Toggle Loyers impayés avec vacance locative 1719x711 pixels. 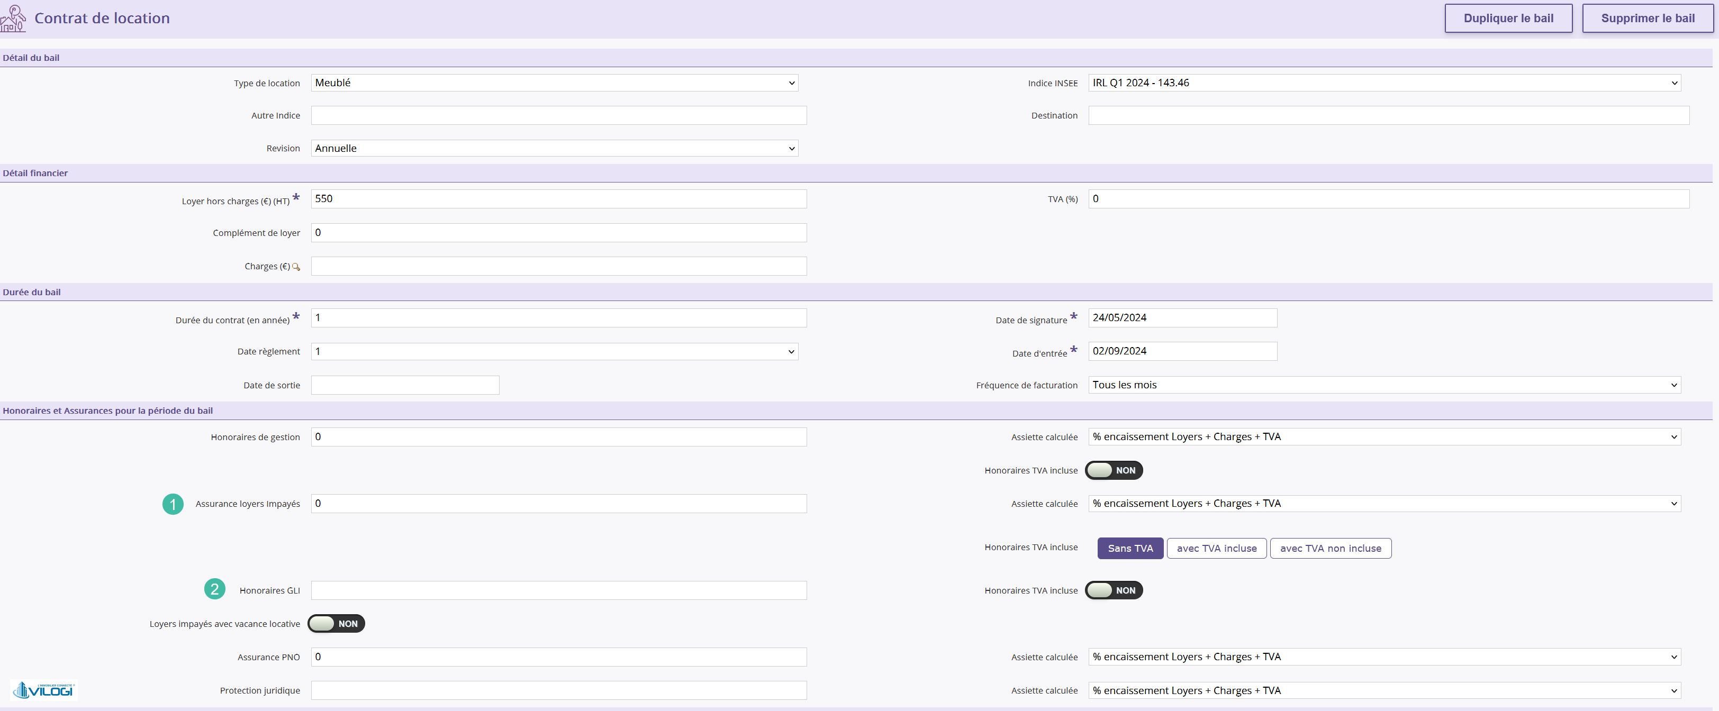pos(336,624)
